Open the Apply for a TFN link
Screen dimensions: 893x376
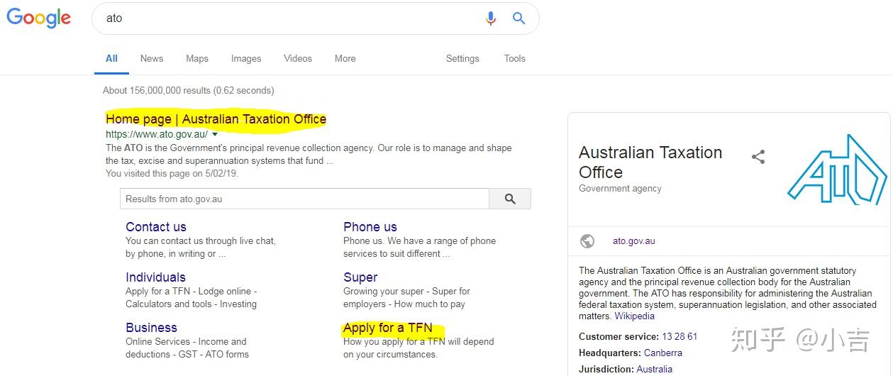click(387, 328)
